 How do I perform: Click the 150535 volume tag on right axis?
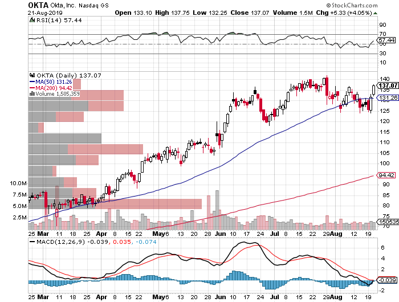389,222
